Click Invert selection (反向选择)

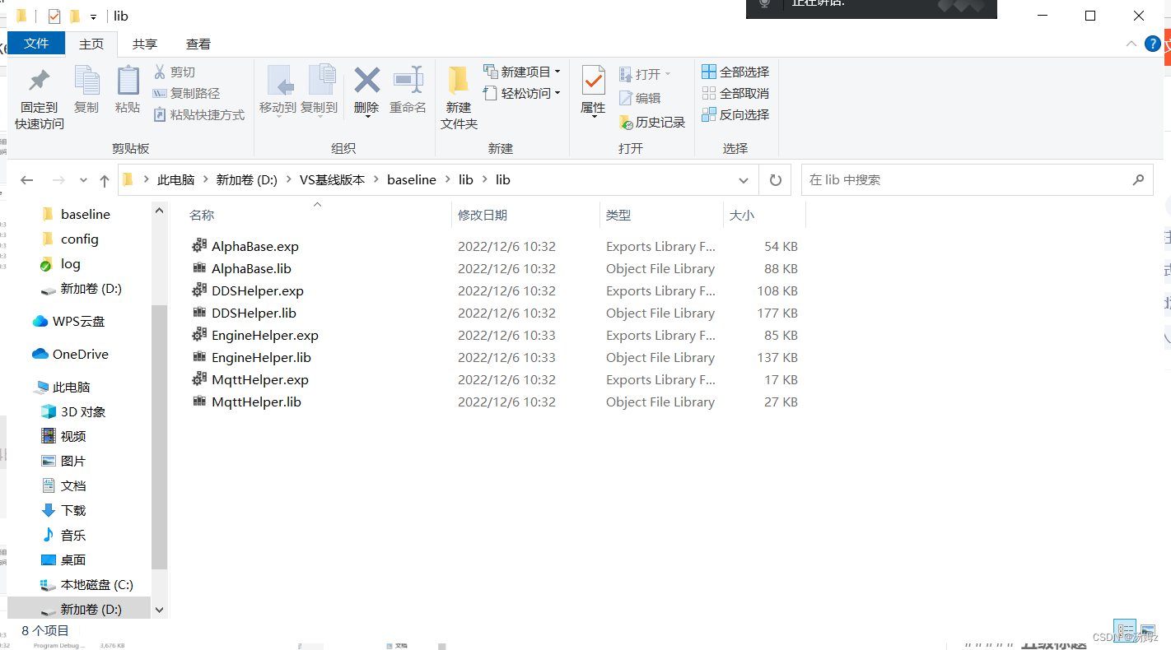click(735, 114)
